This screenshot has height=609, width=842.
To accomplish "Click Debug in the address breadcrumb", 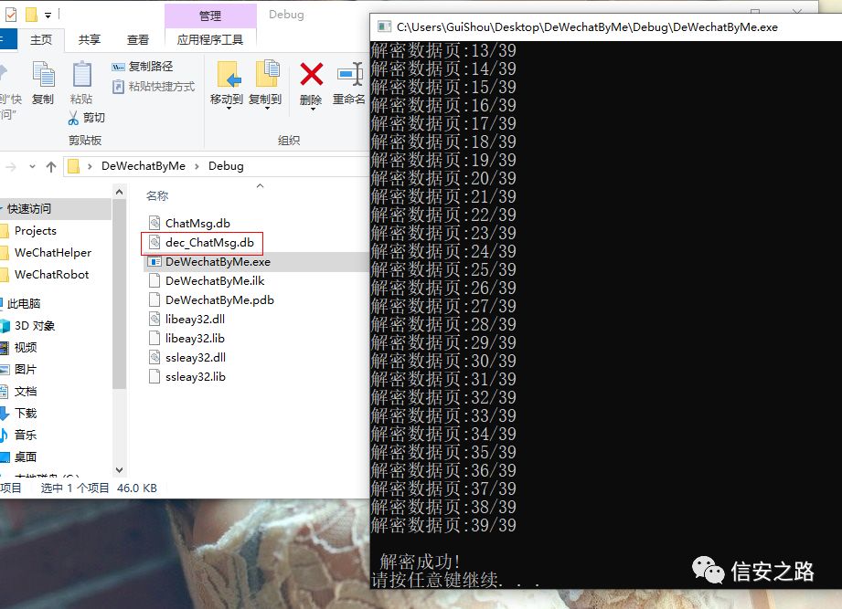I will point(226,166).
